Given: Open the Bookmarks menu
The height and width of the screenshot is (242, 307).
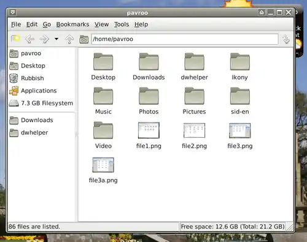Looking at the screenshot, I should click(x=72, y=25).
